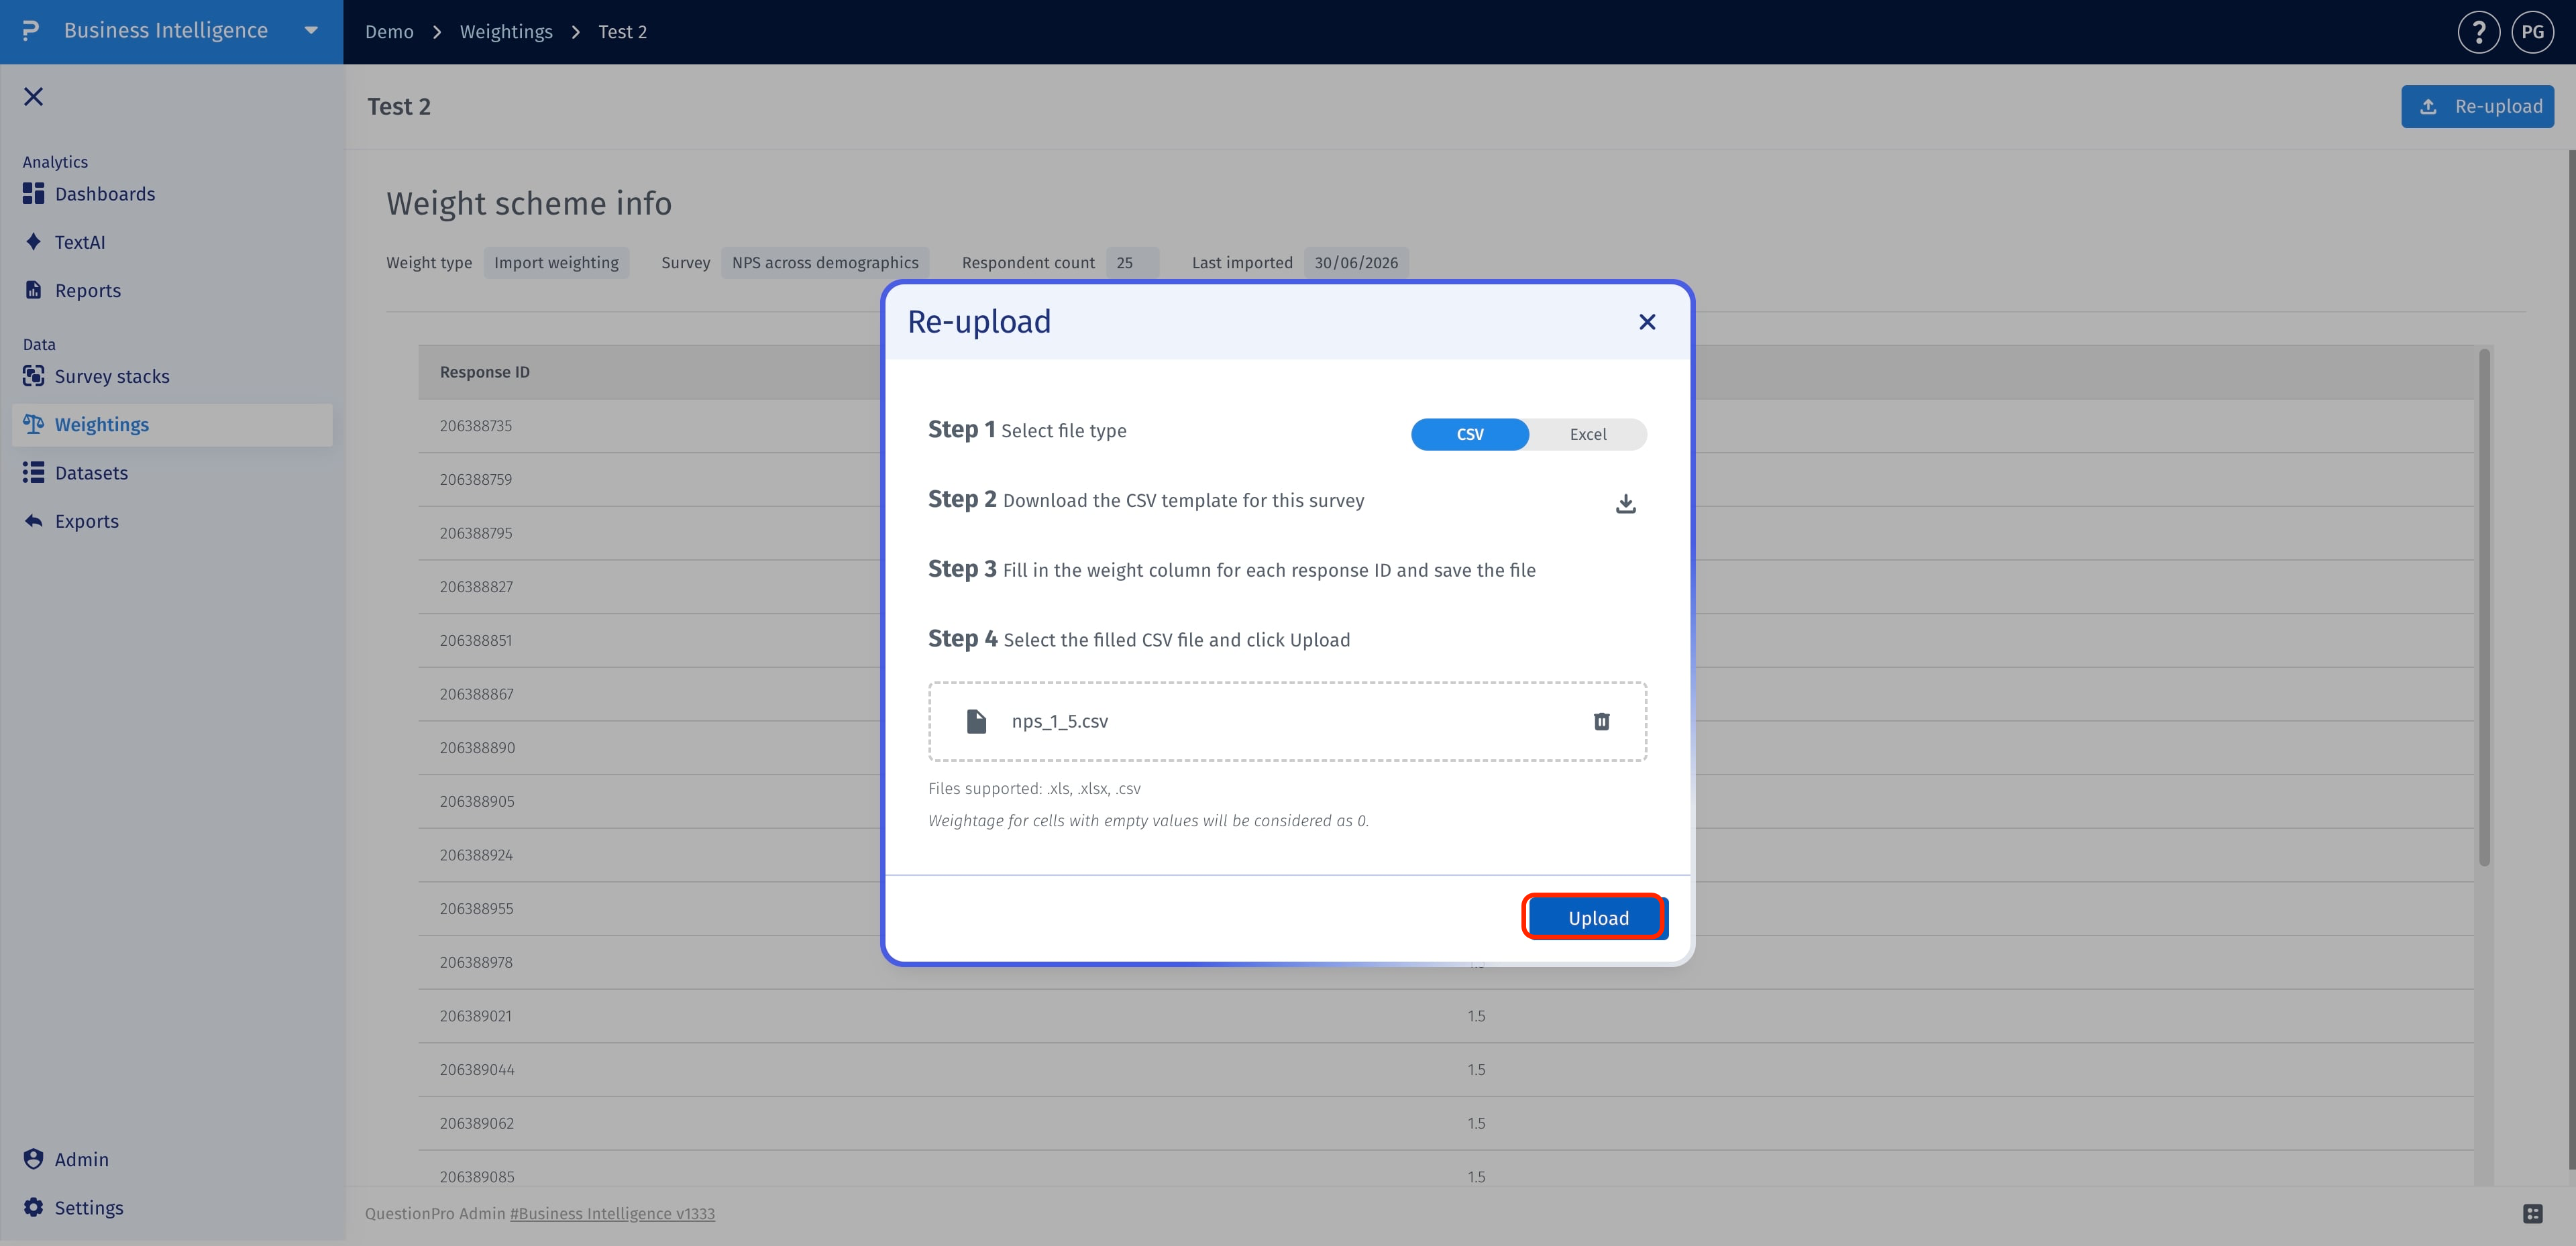The height and width of the screenshot is (1246, 2576).
Task: Click the Dashboards grid icon
Action: (33, 193)
